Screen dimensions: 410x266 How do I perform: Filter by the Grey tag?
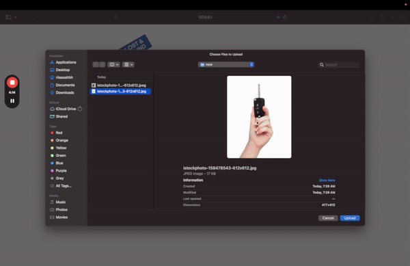[x=57, y=178]
